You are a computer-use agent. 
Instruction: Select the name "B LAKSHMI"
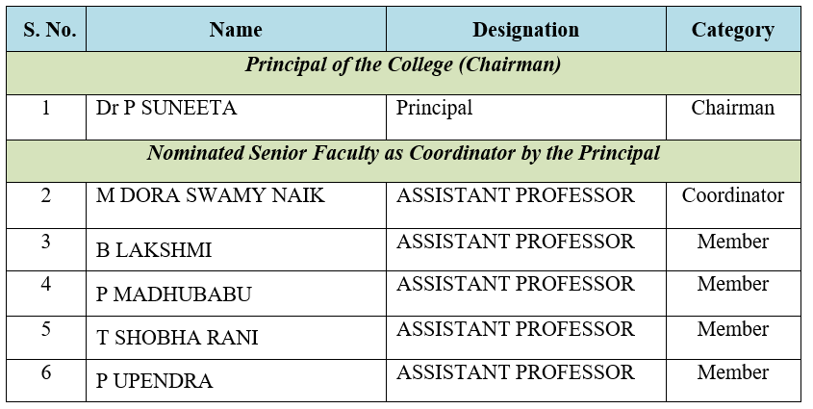click(154, 250)
